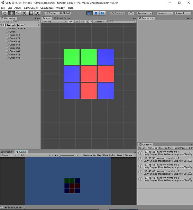The width and height of the screenshot is (193, 210).
Task: Select the Scale tool
Action: click(x=24, y=13)
